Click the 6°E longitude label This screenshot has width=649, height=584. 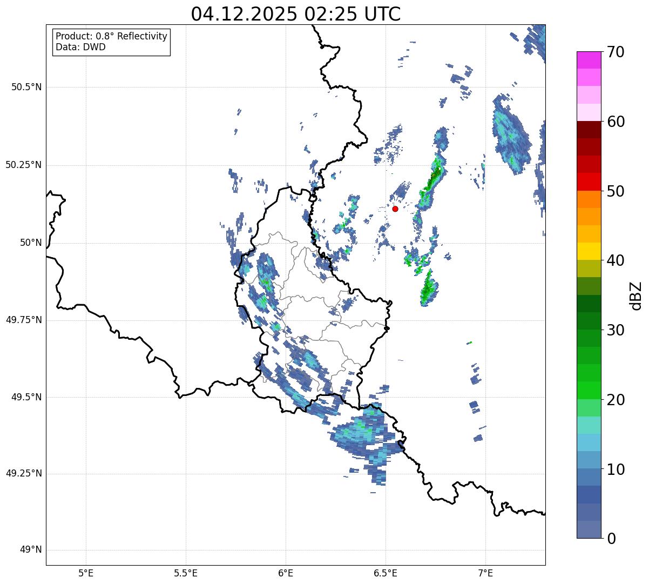click(x=286, y=573)
